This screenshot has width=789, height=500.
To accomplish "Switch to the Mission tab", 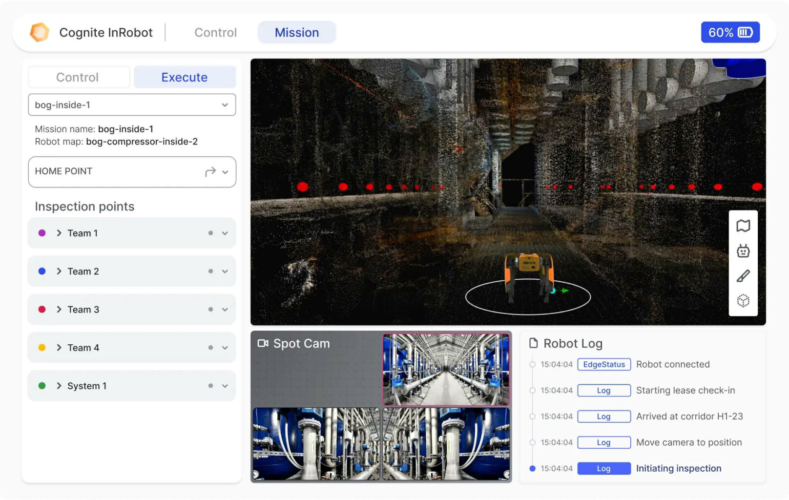I will click(296, 32).
